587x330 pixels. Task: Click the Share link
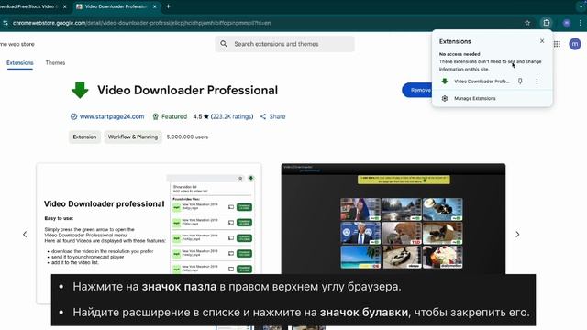click(273, 116)
